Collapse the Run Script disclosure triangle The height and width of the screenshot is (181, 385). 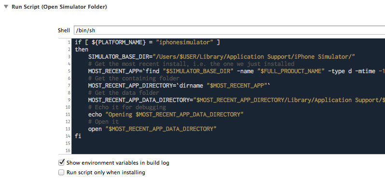click(x=6, y=7)
